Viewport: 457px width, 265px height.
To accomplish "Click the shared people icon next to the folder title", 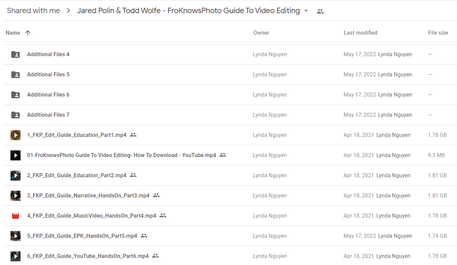I will 320,11.
